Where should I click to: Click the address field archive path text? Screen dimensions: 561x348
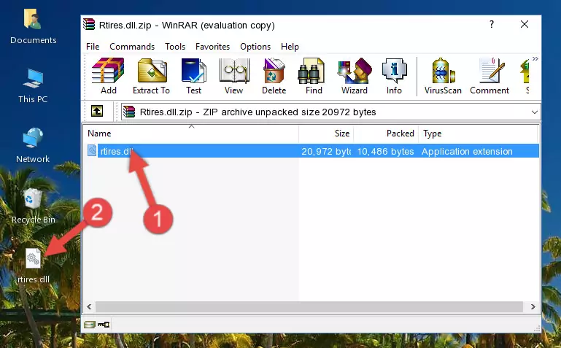(x=258, y=112)
